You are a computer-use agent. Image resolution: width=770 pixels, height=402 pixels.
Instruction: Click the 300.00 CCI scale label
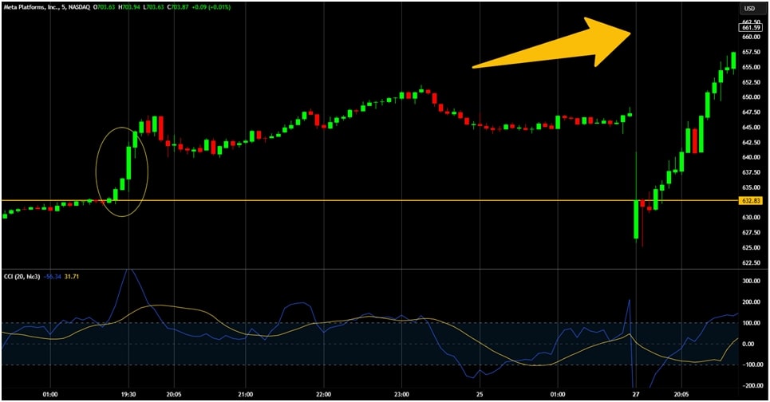click(749, 282)
